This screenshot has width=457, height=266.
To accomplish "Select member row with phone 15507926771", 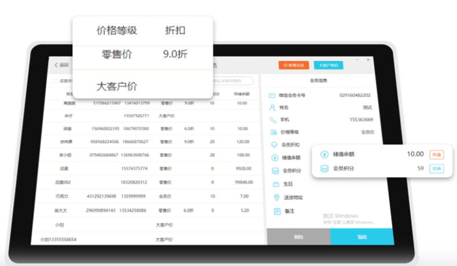I will (152, 116).
